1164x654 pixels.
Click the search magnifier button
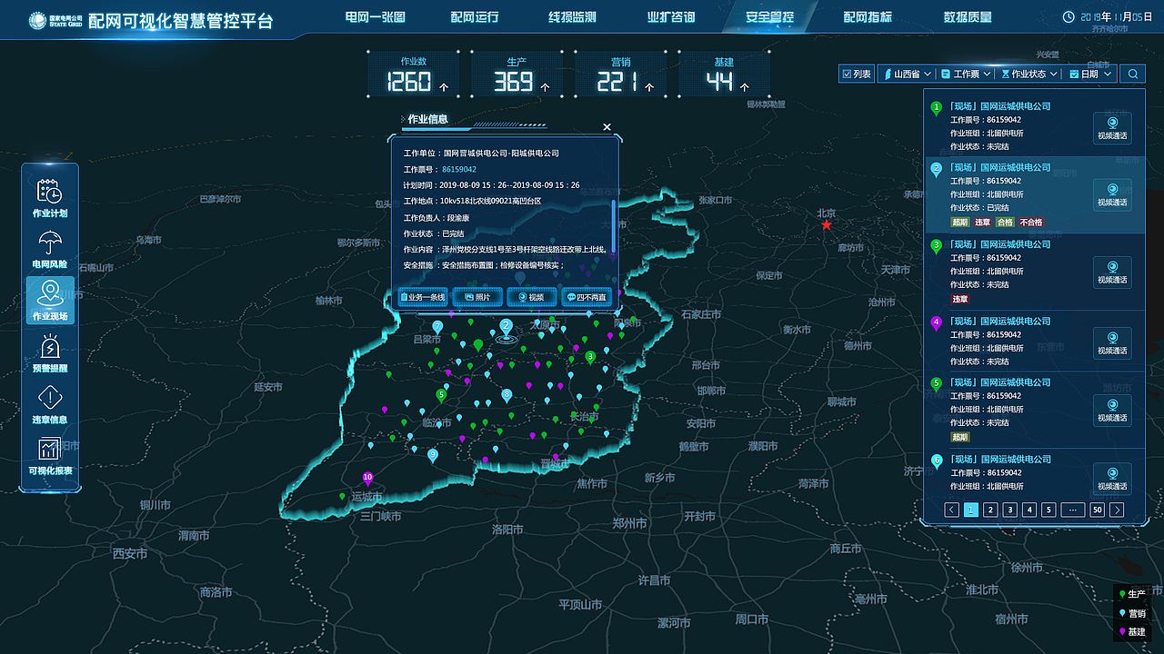click(x=1133, y=74)
